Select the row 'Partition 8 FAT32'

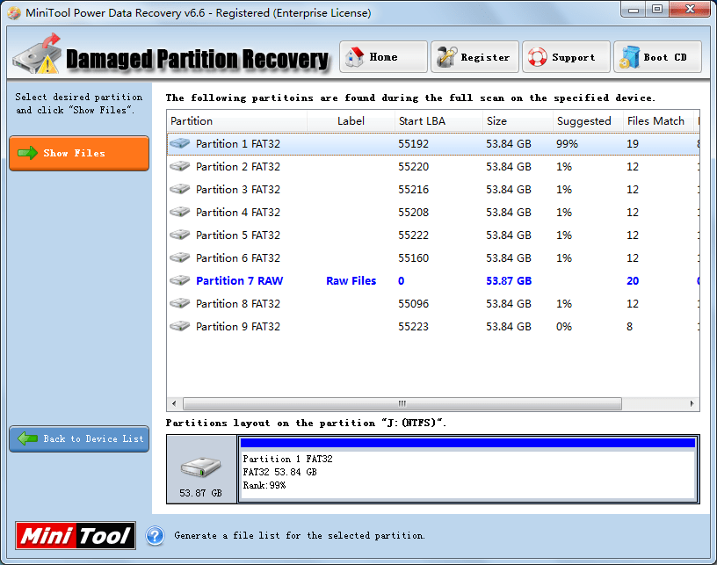[433, 303]
